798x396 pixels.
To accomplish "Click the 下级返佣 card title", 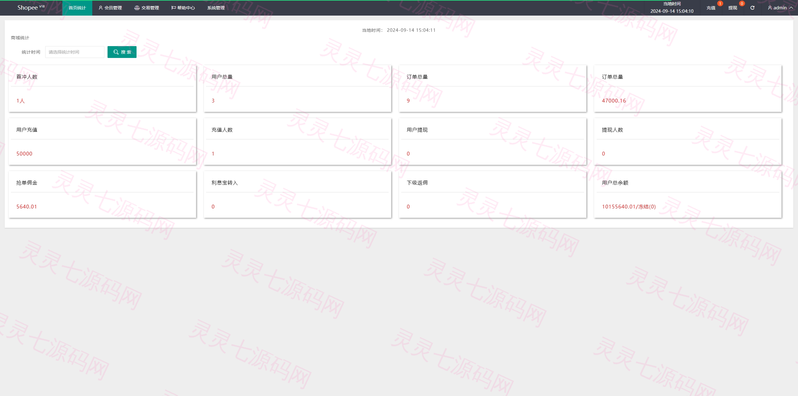I will pos(417,183).
